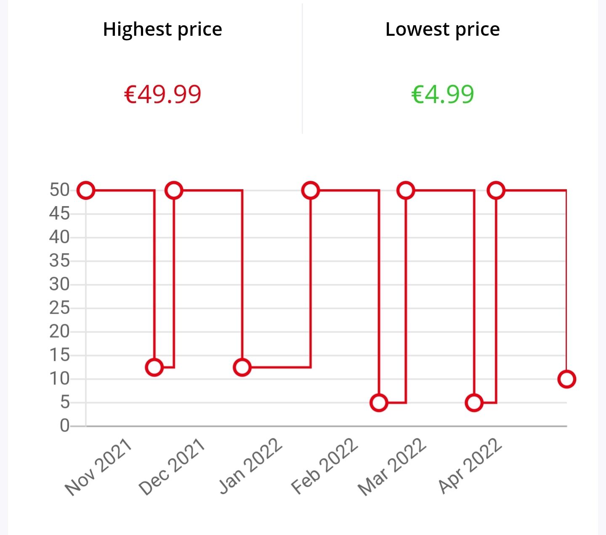The width and height of the screenshot is (606, 535).
Task: Click the Highest price heading
Action: 162,29
